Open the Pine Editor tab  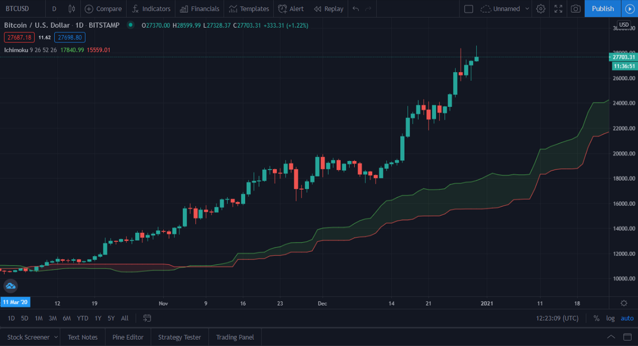pyautogui.click(x=128, y=337)
